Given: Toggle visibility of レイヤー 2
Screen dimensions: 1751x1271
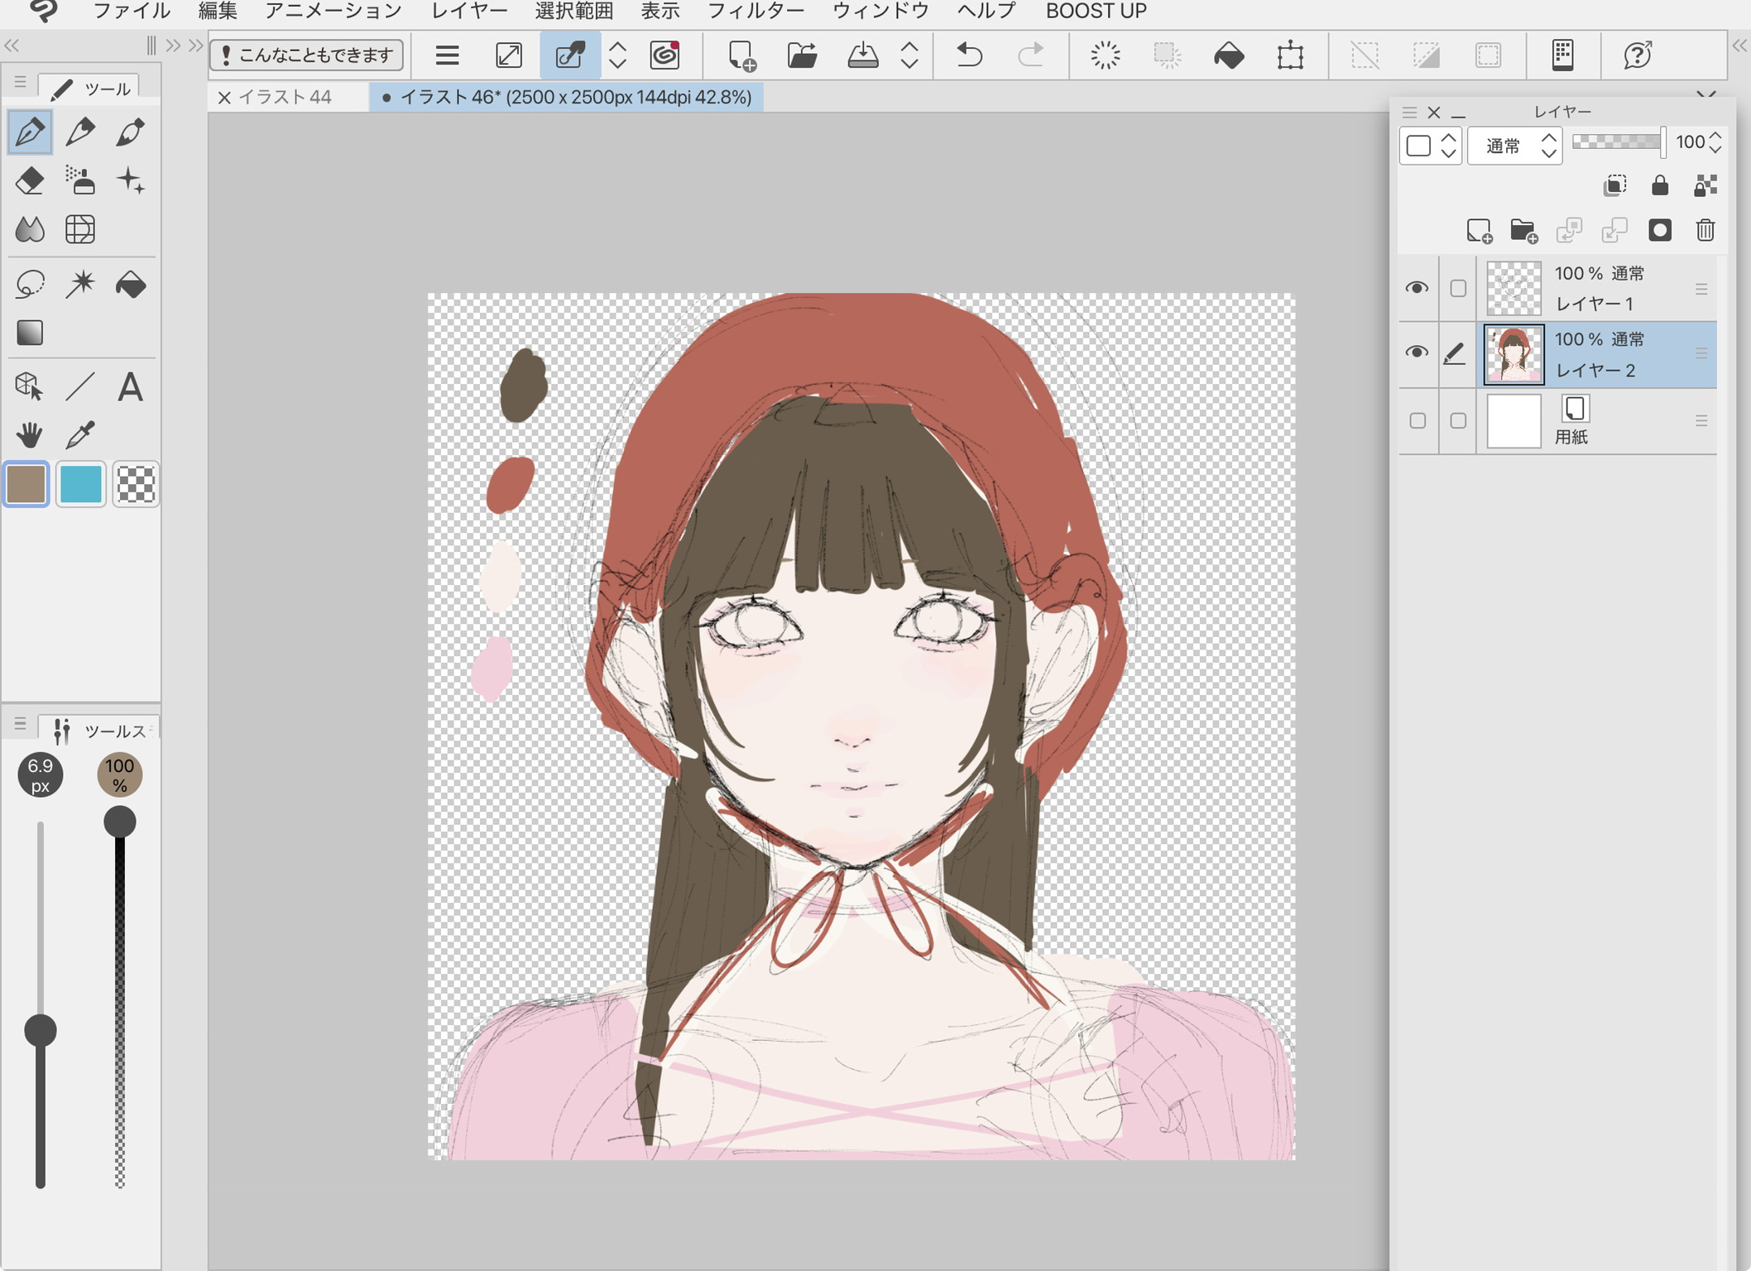Looking at the screenshot, I should tap(1417, 353).
